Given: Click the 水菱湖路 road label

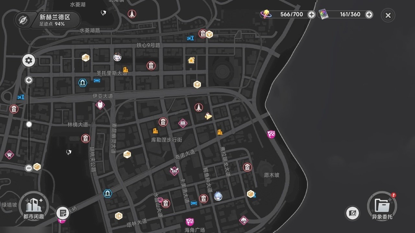Looking at the screenshot, I should [90, 30].
